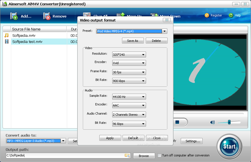Click the Add file icon
This screenshot has height=162, width=251.
[14, 16]
